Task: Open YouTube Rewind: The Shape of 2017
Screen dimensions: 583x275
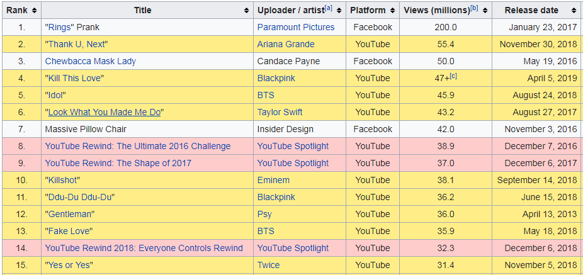Action: click(x=118, y=163)
